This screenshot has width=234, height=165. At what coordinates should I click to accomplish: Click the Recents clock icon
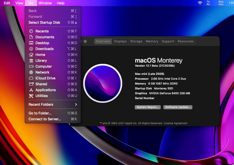tap(31, 31)
